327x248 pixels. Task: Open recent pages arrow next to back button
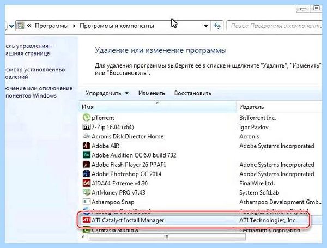[x=11, y=26]
